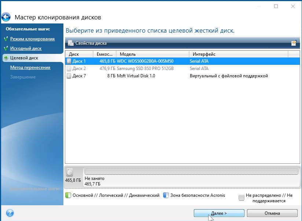This screenshot has height=221, width=302.
Task: Click the Отмена button
Action: (x=272, y=213)
